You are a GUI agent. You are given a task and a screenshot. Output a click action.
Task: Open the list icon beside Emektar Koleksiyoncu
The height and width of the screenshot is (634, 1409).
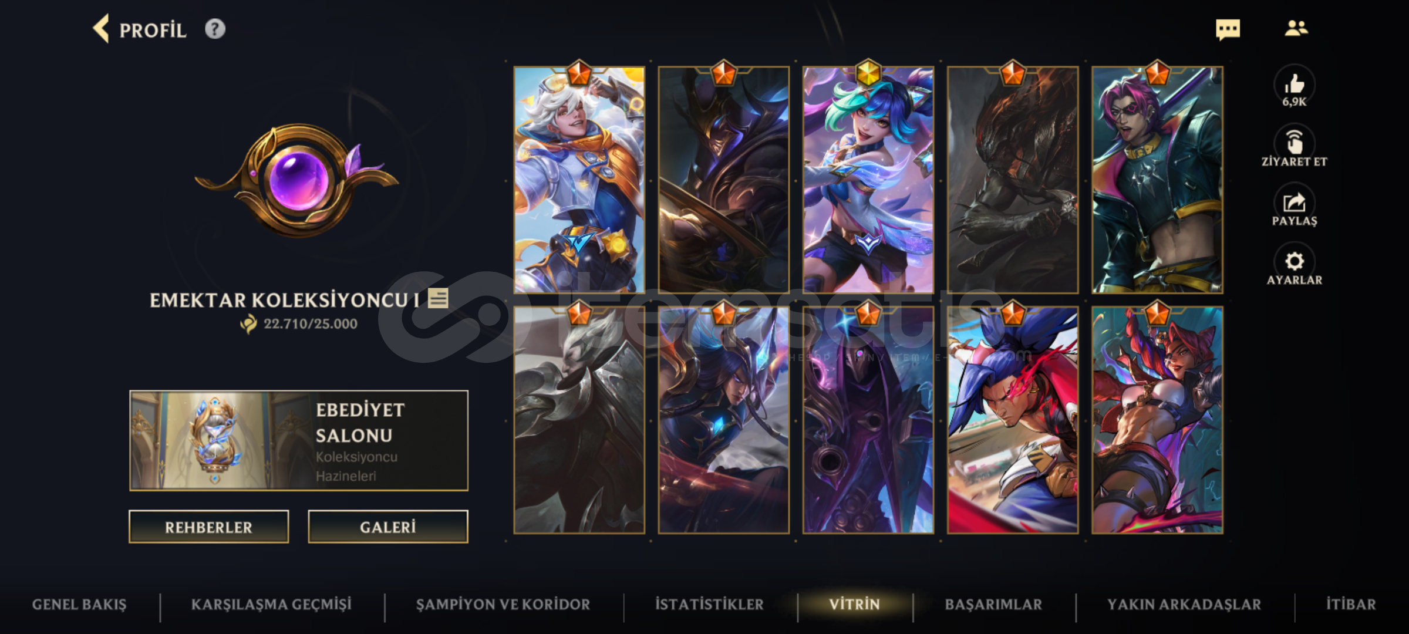tap(438, 298)
